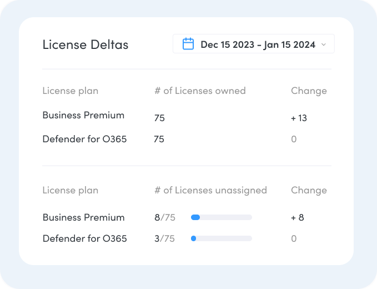Expand the date range chevron
This screenshot has height=289, width=377.
(x=324, y=44)
